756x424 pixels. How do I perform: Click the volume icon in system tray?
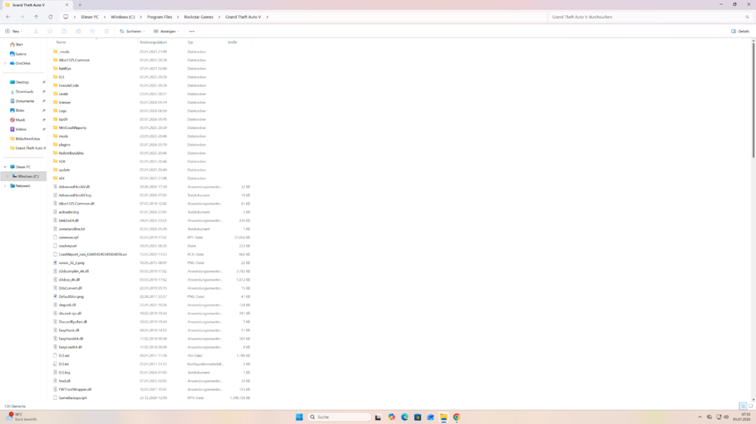(726, 417)
